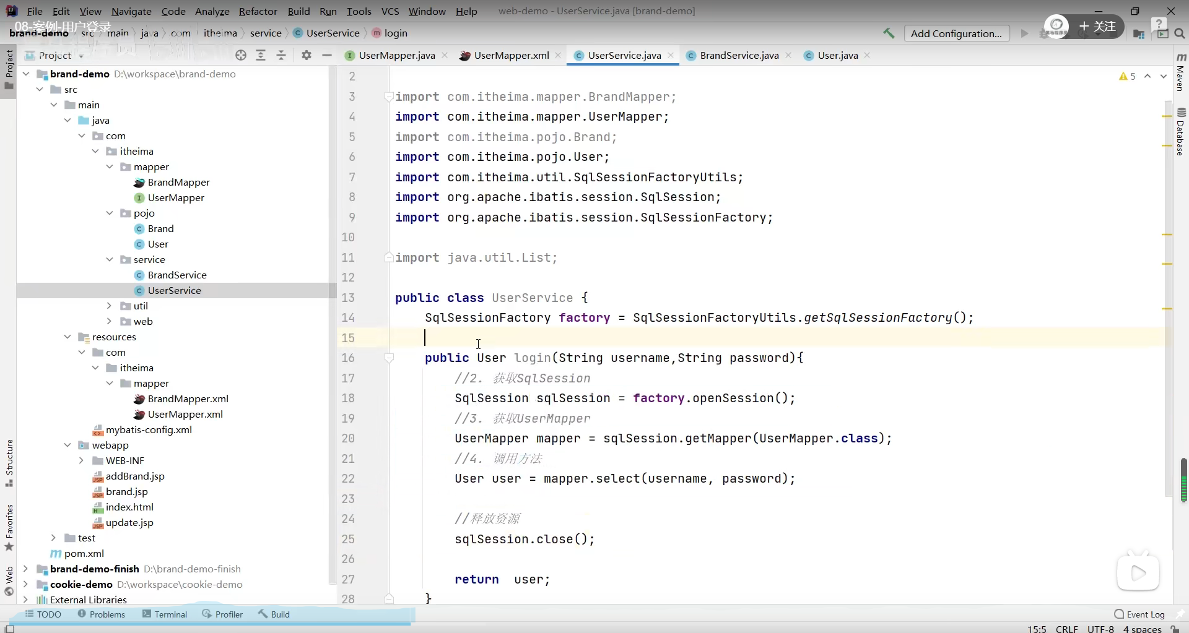Click the 15:5 caret position status
This screenshot has height=633, width=1189.
pyautogui.click(x=1037, y=628)
